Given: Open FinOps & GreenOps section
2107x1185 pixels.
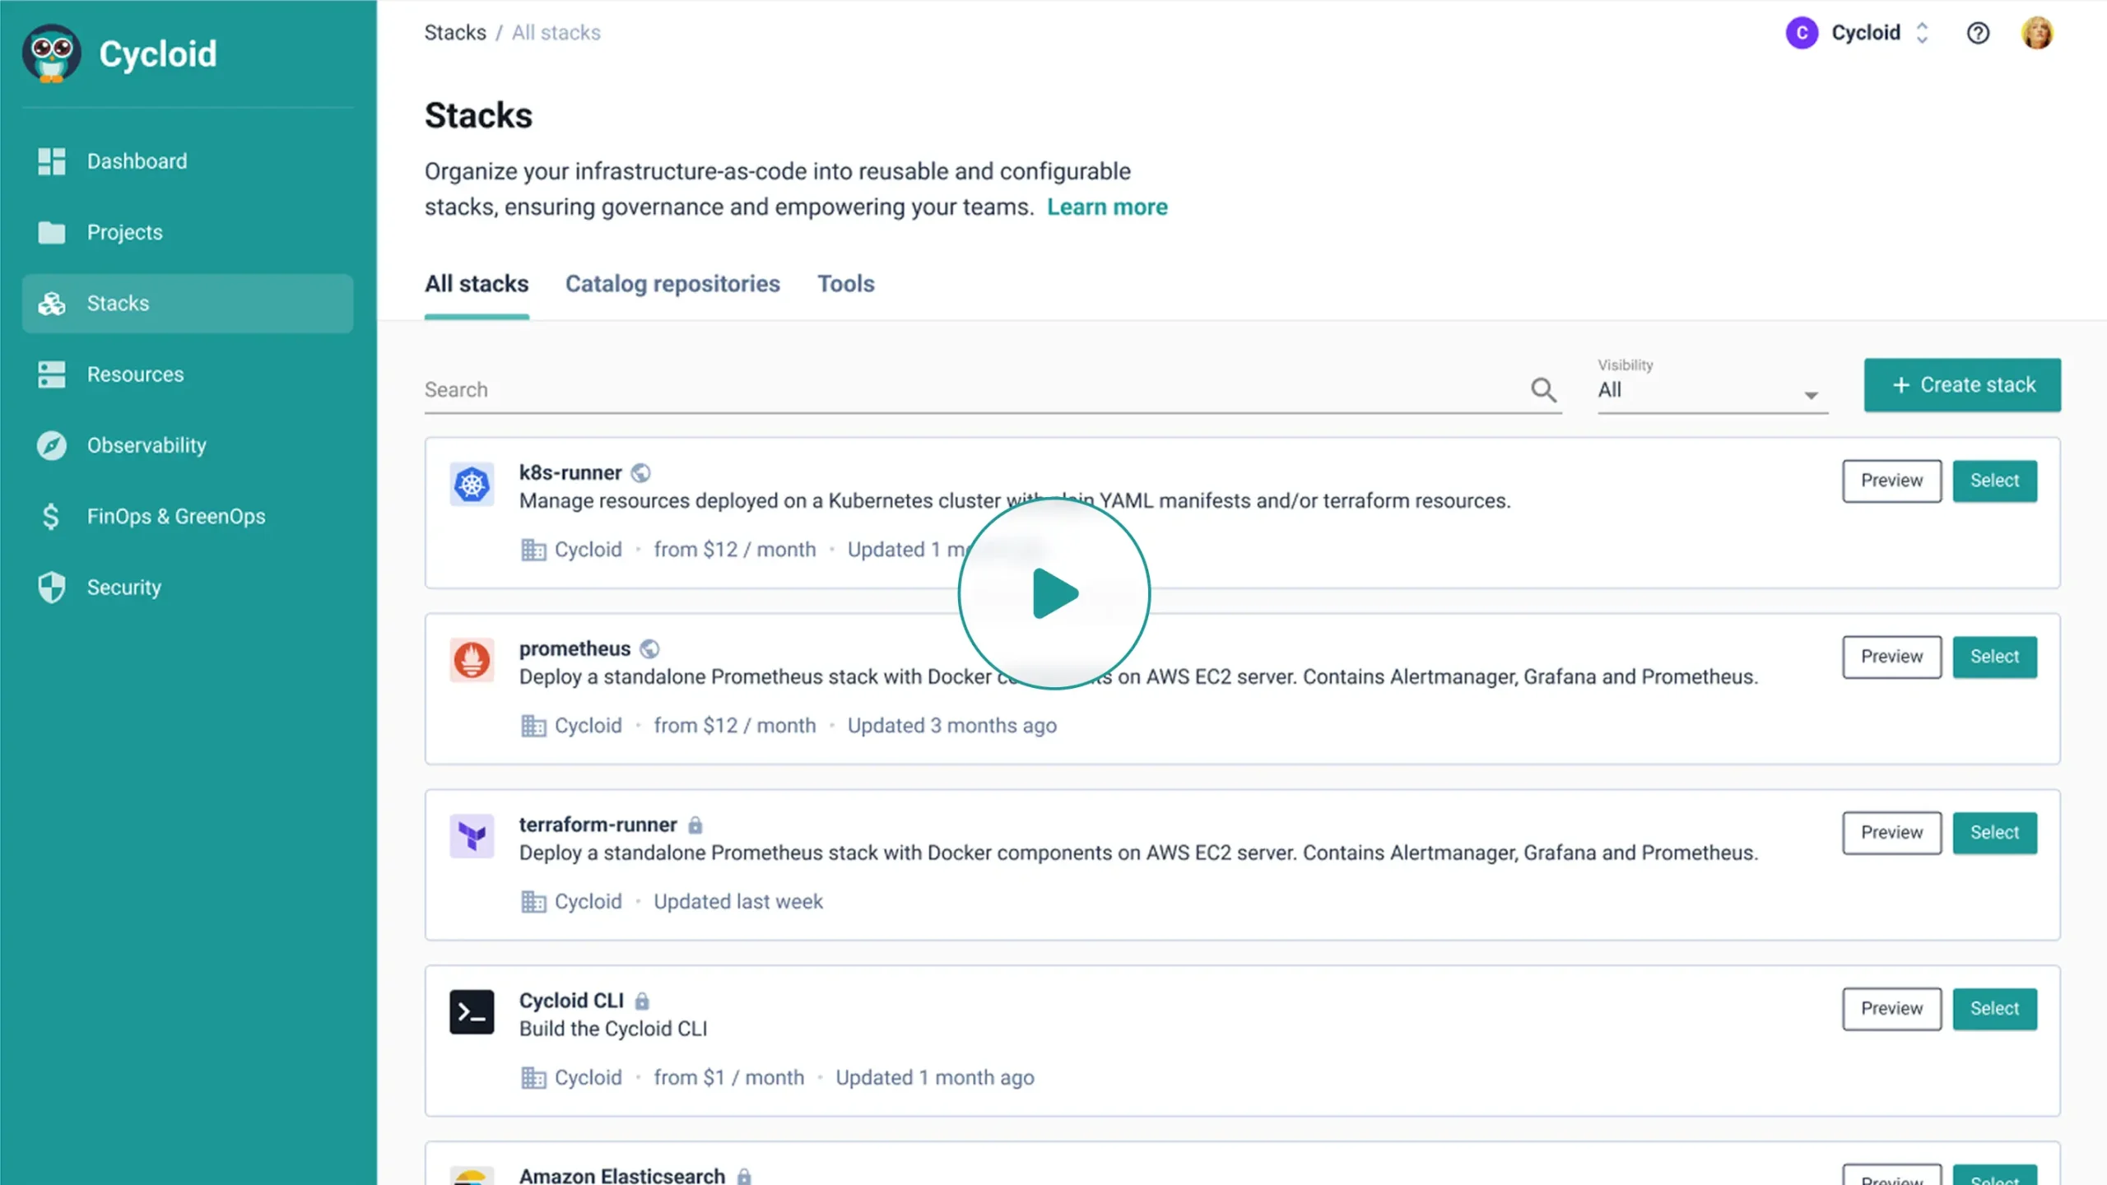Looking at the screenshot, I should pos(176,516).
